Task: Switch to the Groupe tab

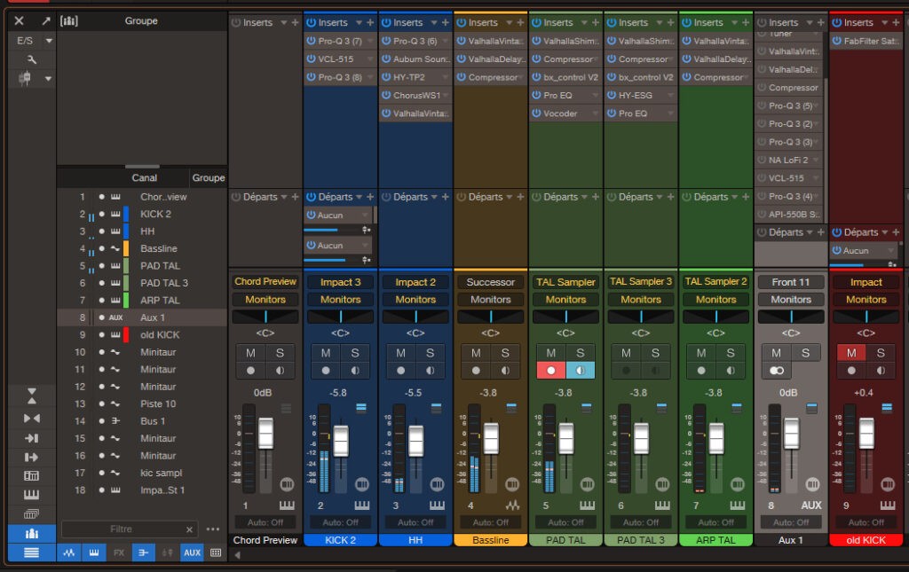Action: pyautogui.click(x=208, y=177)
